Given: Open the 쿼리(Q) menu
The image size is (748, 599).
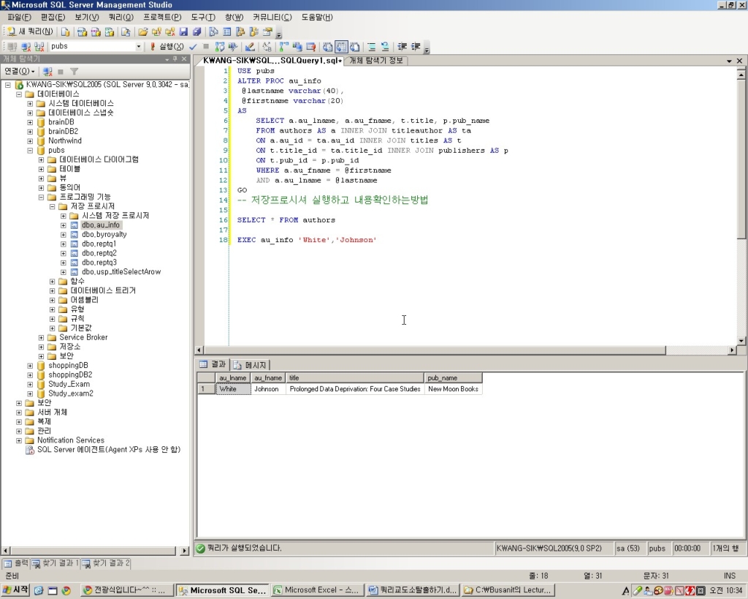Looking at the screenshot, I should [121, 18].
